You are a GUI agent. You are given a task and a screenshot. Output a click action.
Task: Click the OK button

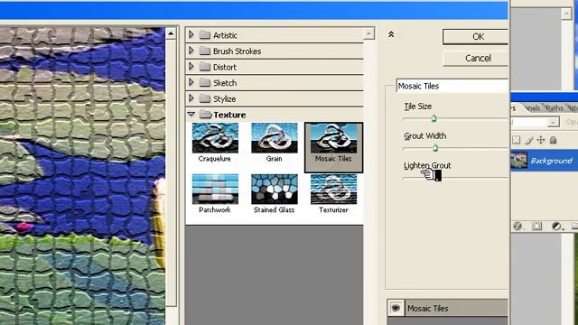476,36
